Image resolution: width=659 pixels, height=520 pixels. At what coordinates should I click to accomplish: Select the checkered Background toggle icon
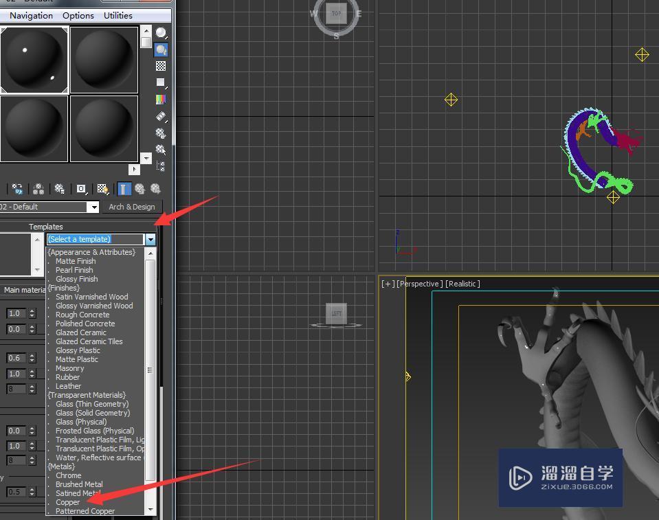click(160, 66)
